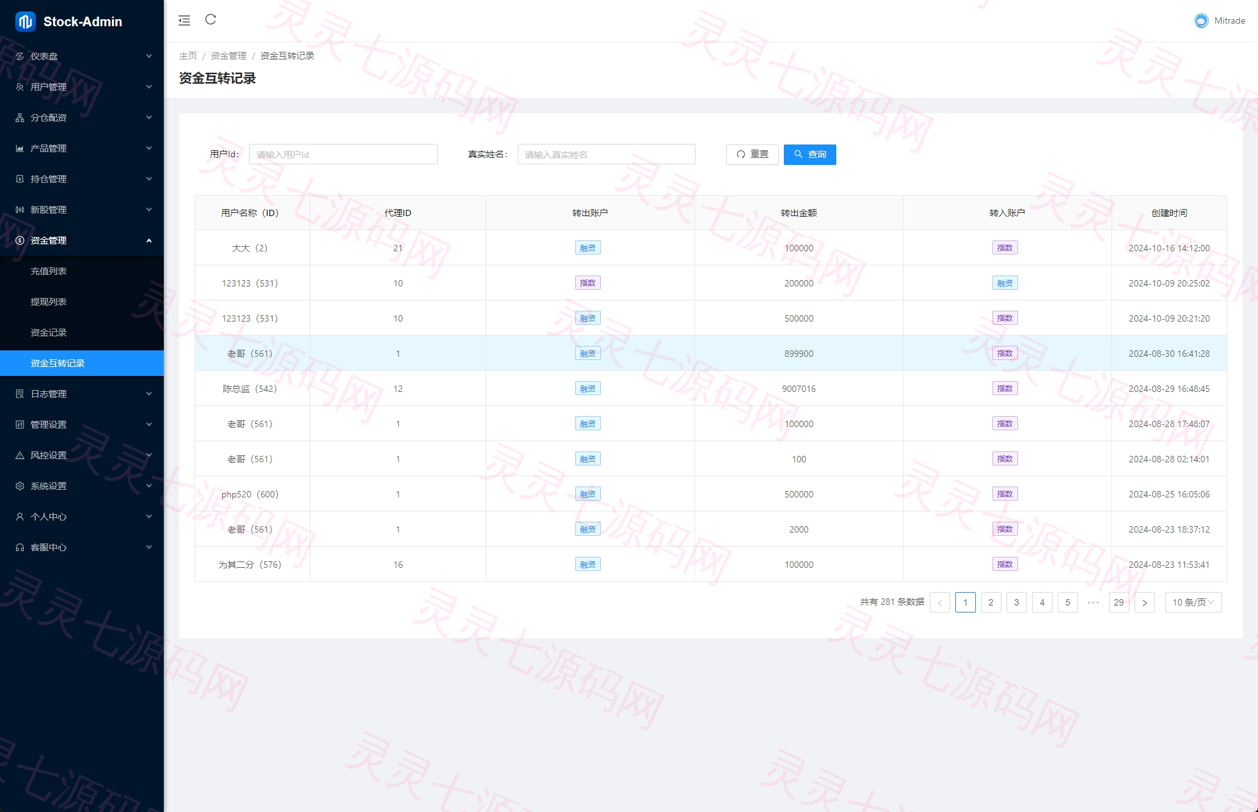The width and height of the screenshot is (1258, 812).
Task: Click the 创建时间 column header
Action: [x=1169, y=213]
